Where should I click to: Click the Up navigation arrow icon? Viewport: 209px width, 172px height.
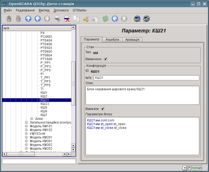pyautogui.click(x=28, y=19)
